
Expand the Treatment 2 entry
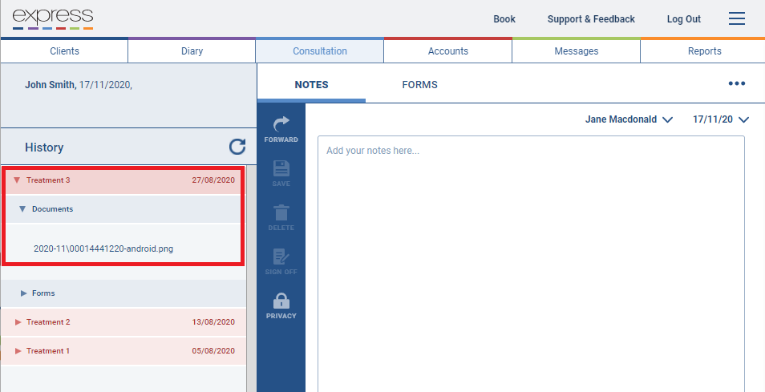(18, 322)
